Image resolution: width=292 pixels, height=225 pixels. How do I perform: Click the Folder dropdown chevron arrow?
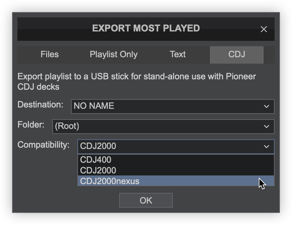coord(267,127)
